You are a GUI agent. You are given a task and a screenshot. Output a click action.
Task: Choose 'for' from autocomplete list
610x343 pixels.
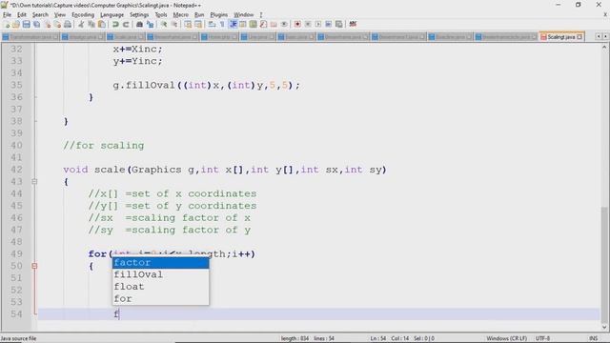tap(161, 298)
